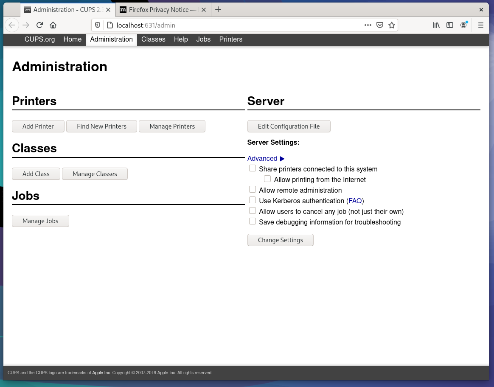The image size is (494, 387).
Task: Show site information page icon
Action: pos(109,25)
